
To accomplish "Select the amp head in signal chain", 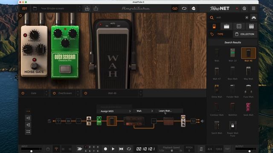I will click(x=134, y=121).
